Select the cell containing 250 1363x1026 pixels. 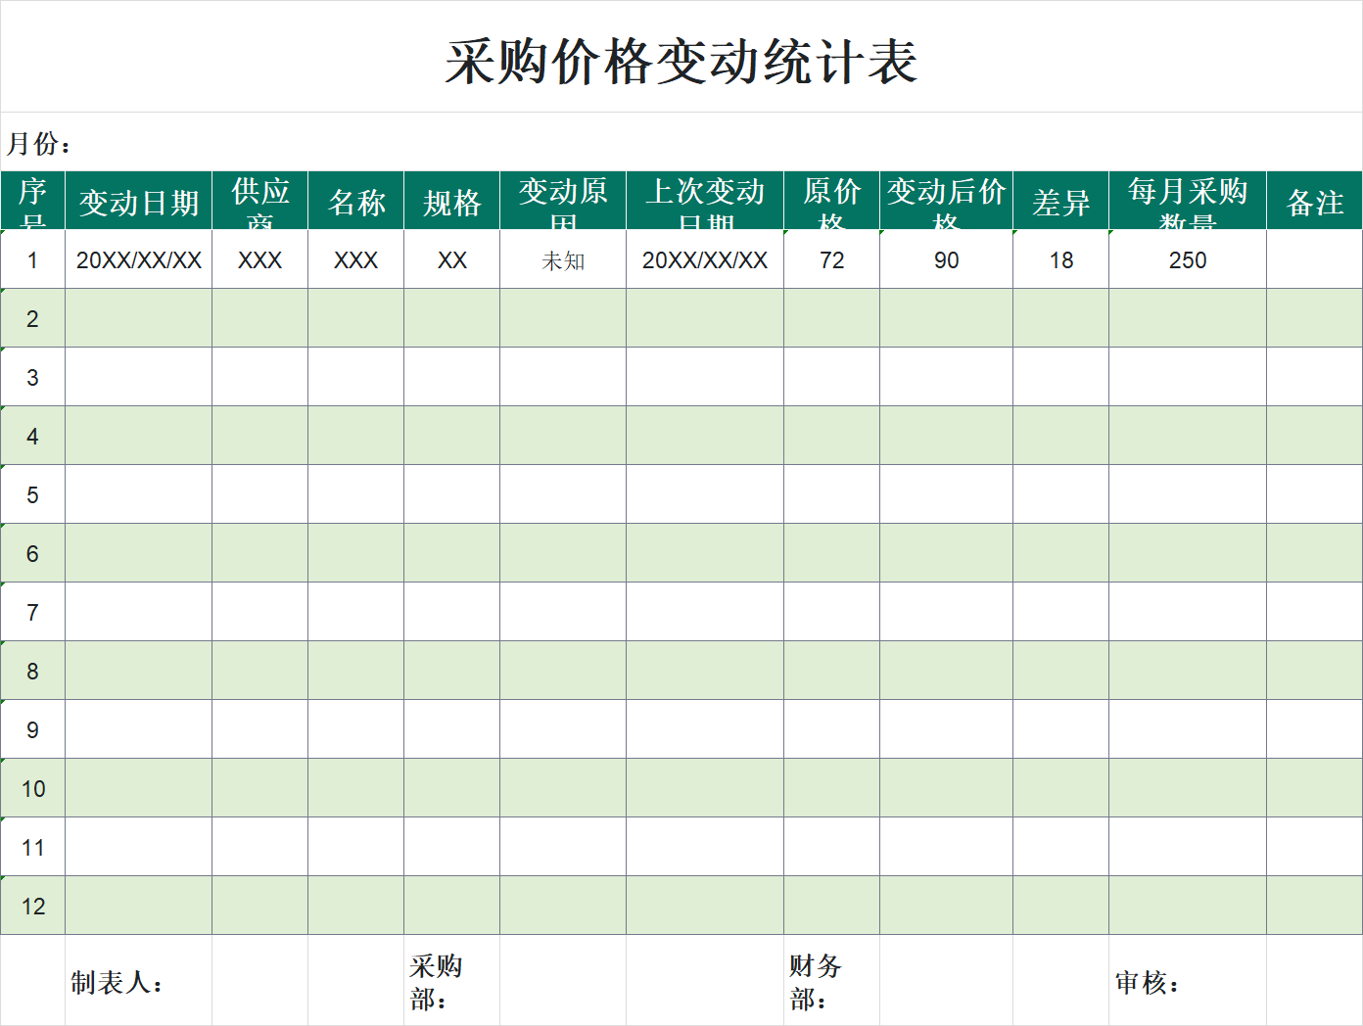(x=1187, y=260)
